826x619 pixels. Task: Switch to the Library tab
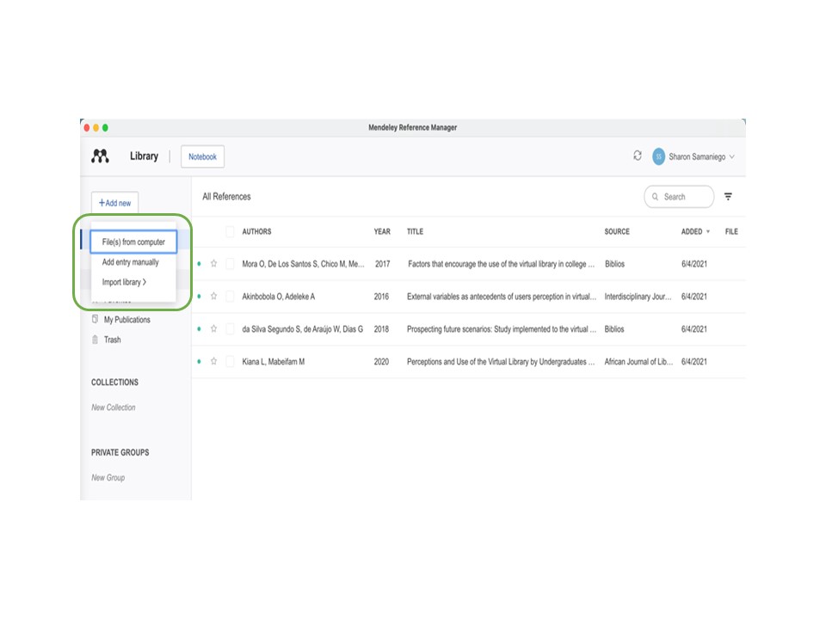(144, 156)
